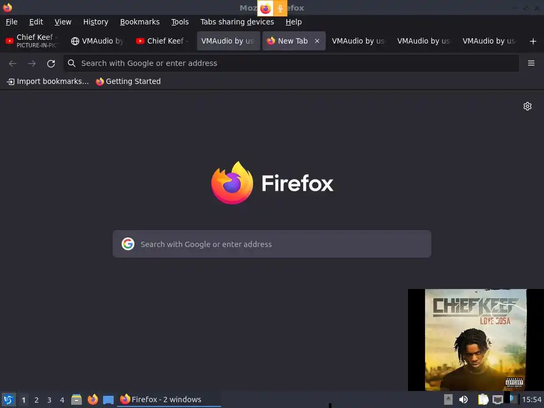Click the Firefox logo on new tab page
The width and height of the screenshot is (544, 408).
coord(272,183)
